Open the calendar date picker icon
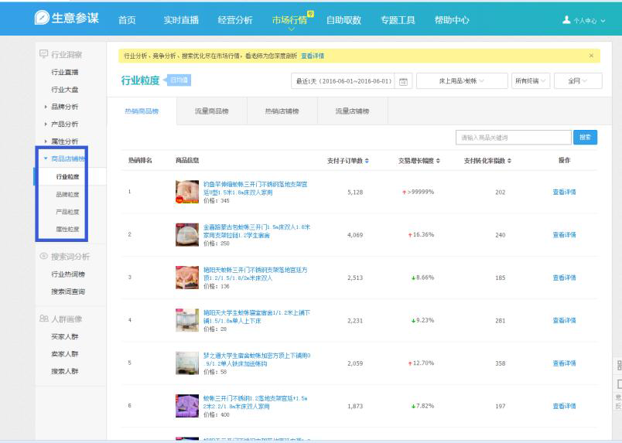Viewport: 622px width, 443px height. point(403,81)
